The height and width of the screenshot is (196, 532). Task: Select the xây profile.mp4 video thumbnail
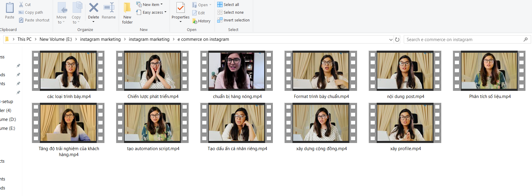405,123
